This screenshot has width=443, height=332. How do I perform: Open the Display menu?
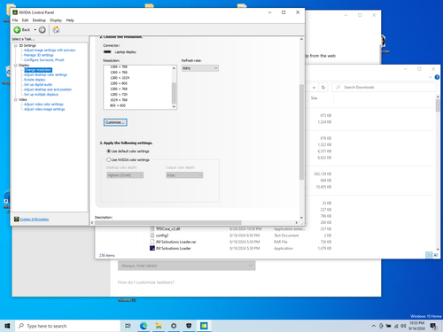point(56,20)
